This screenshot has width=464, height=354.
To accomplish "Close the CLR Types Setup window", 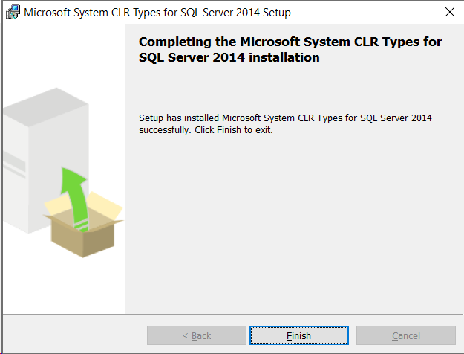I will (x=449, y=12).
